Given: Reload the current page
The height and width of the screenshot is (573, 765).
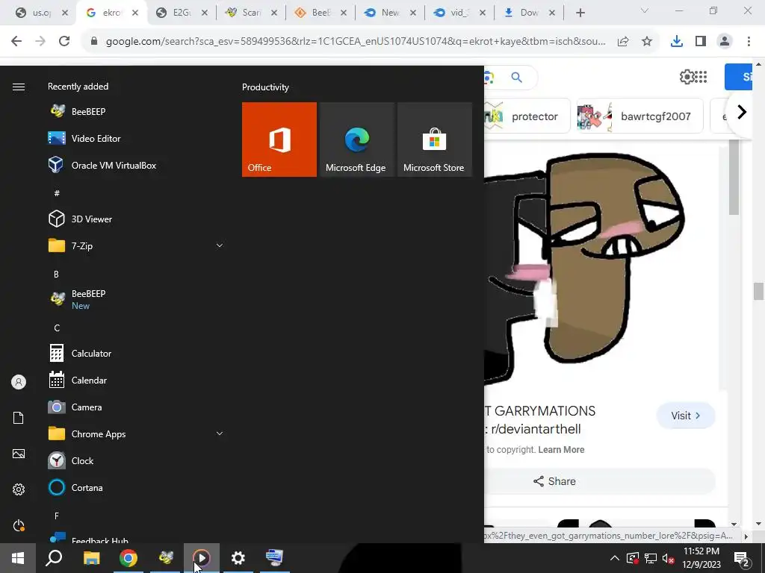Looking at the screenshot, I should 64,42.
